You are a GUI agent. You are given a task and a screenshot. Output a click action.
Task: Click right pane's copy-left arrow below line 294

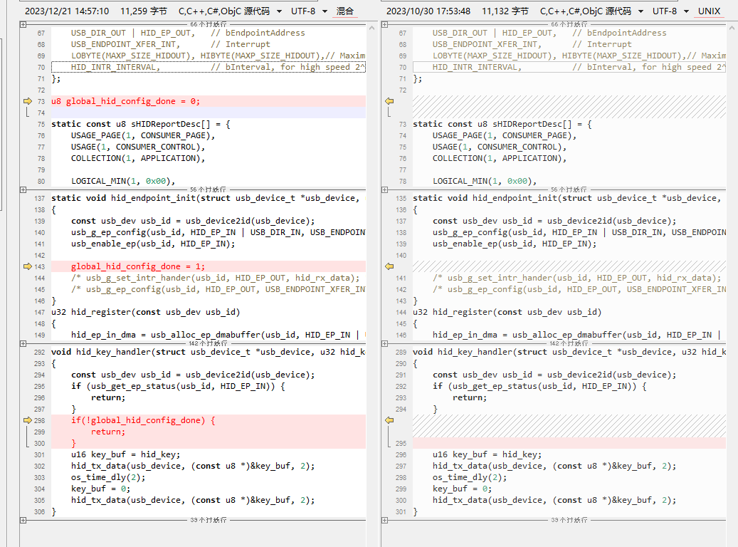click(389, 420)
